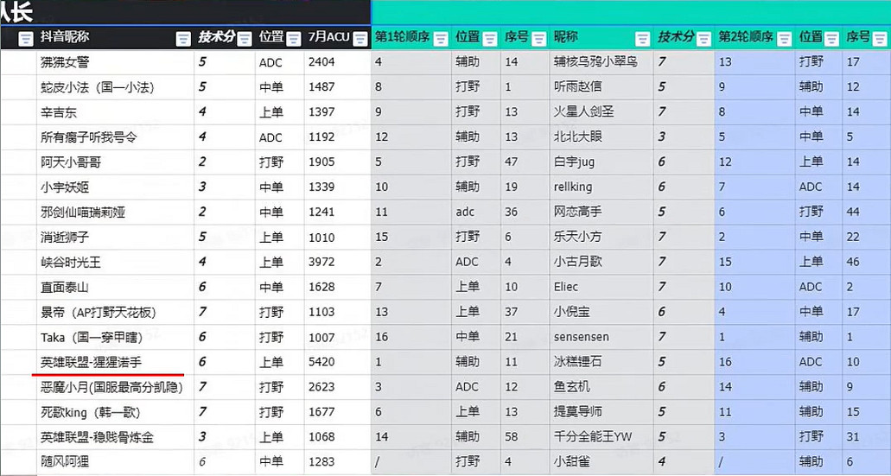Screen dimensions: 891x476
Task: Expand 序号 filter dropdown left of 昵称 header
Action: click(x=538, y=38)
